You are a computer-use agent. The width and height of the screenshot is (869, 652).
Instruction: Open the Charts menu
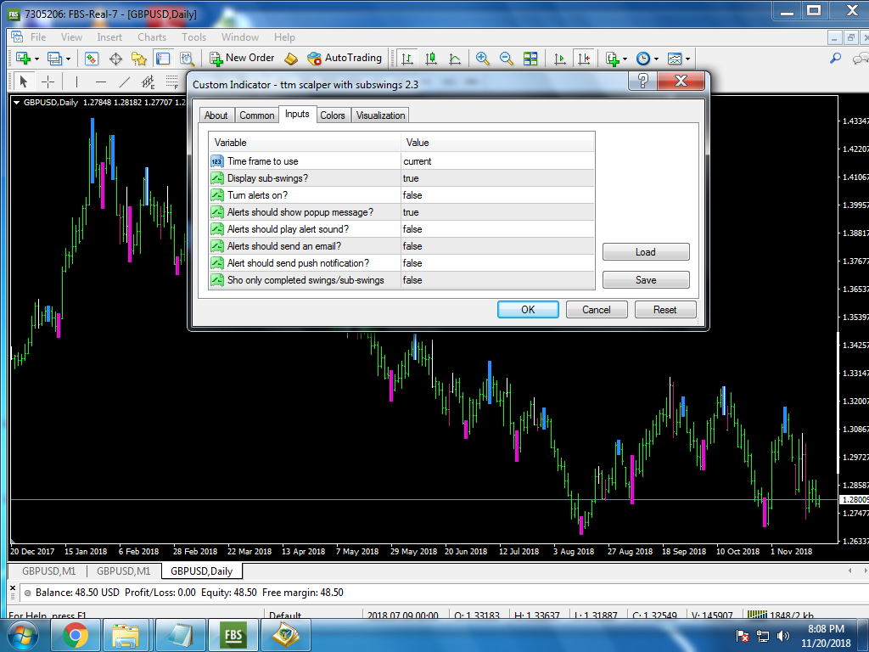click(x=152, y=37)
